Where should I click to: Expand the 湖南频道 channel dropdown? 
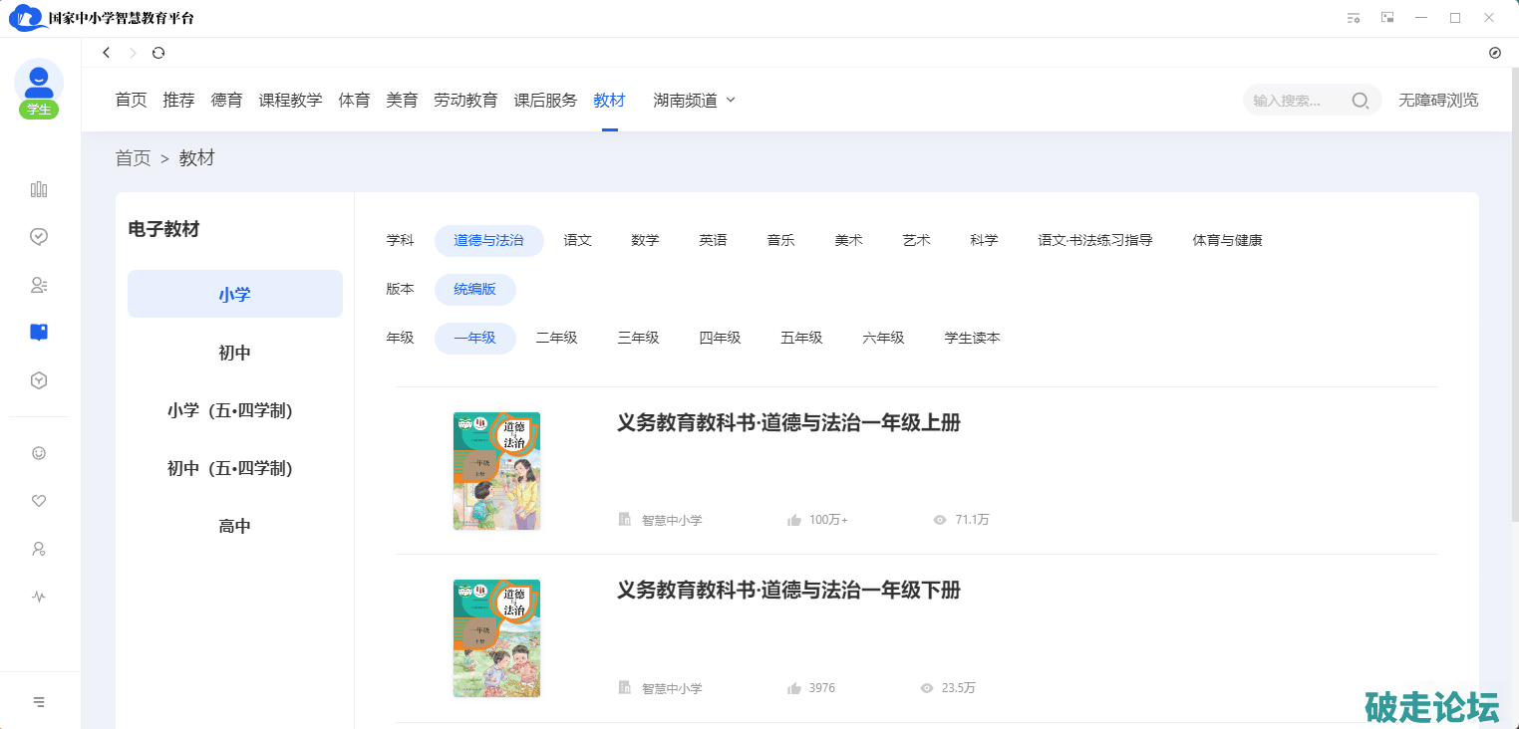(x=694, y=101)
